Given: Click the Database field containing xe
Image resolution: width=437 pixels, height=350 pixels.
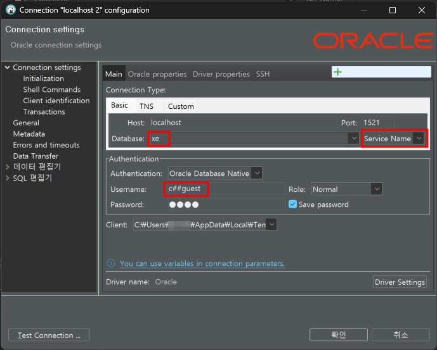Looking at the screenshot, I should point(249,138).
